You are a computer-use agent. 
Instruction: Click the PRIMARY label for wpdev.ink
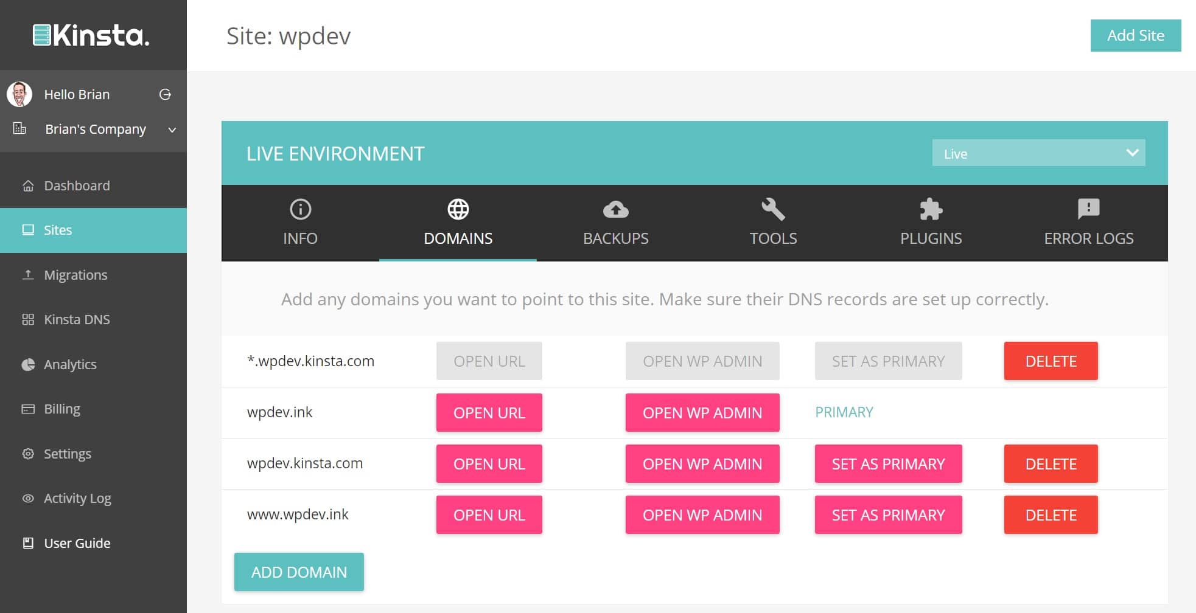point(844,412)
